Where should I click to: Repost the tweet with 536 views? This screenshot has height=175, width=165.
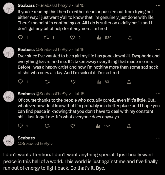[46, 38]
